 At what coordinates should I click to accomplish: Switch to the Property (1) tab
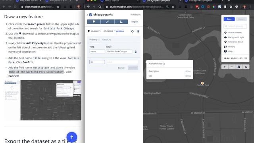pos(95,40)
